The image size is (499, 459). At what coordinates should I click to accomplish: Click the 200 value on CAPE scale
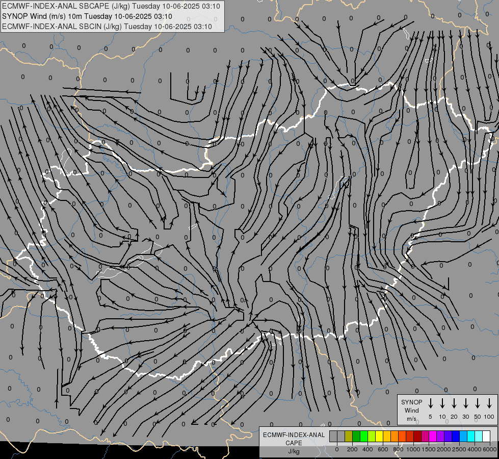point(352,449)
